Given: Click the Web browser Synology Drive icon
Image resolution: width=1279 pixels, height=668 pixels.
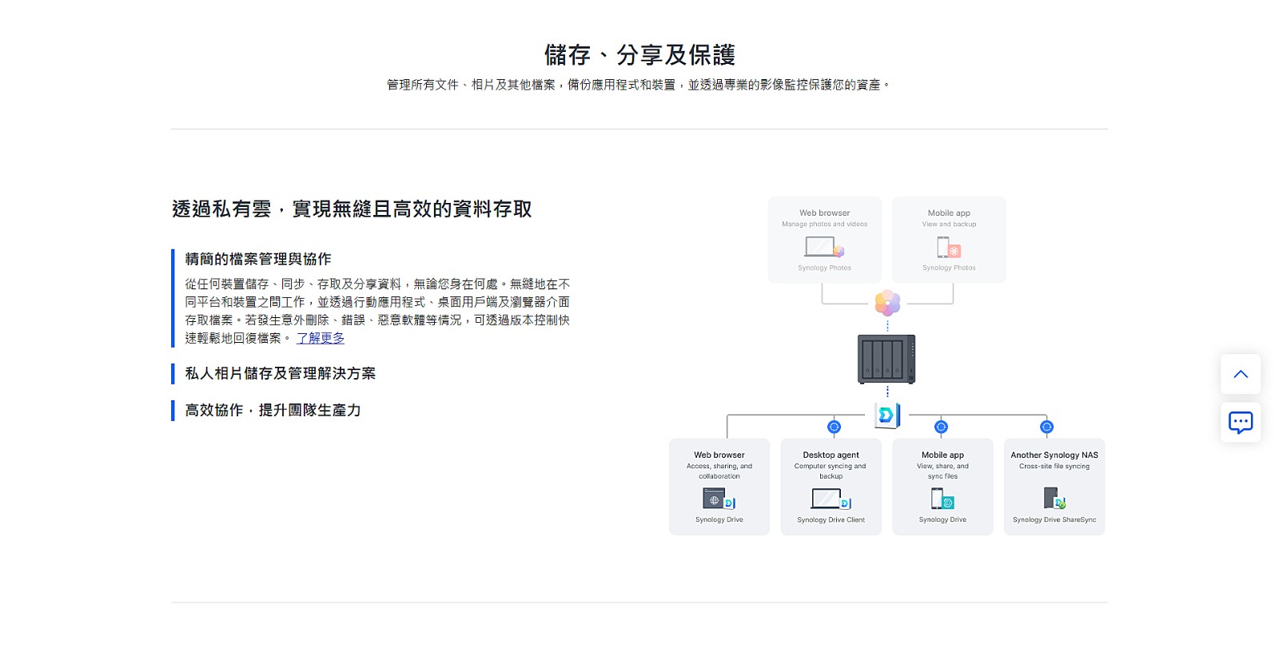Looking at the screenshot, I should click(x=719, y=499).
